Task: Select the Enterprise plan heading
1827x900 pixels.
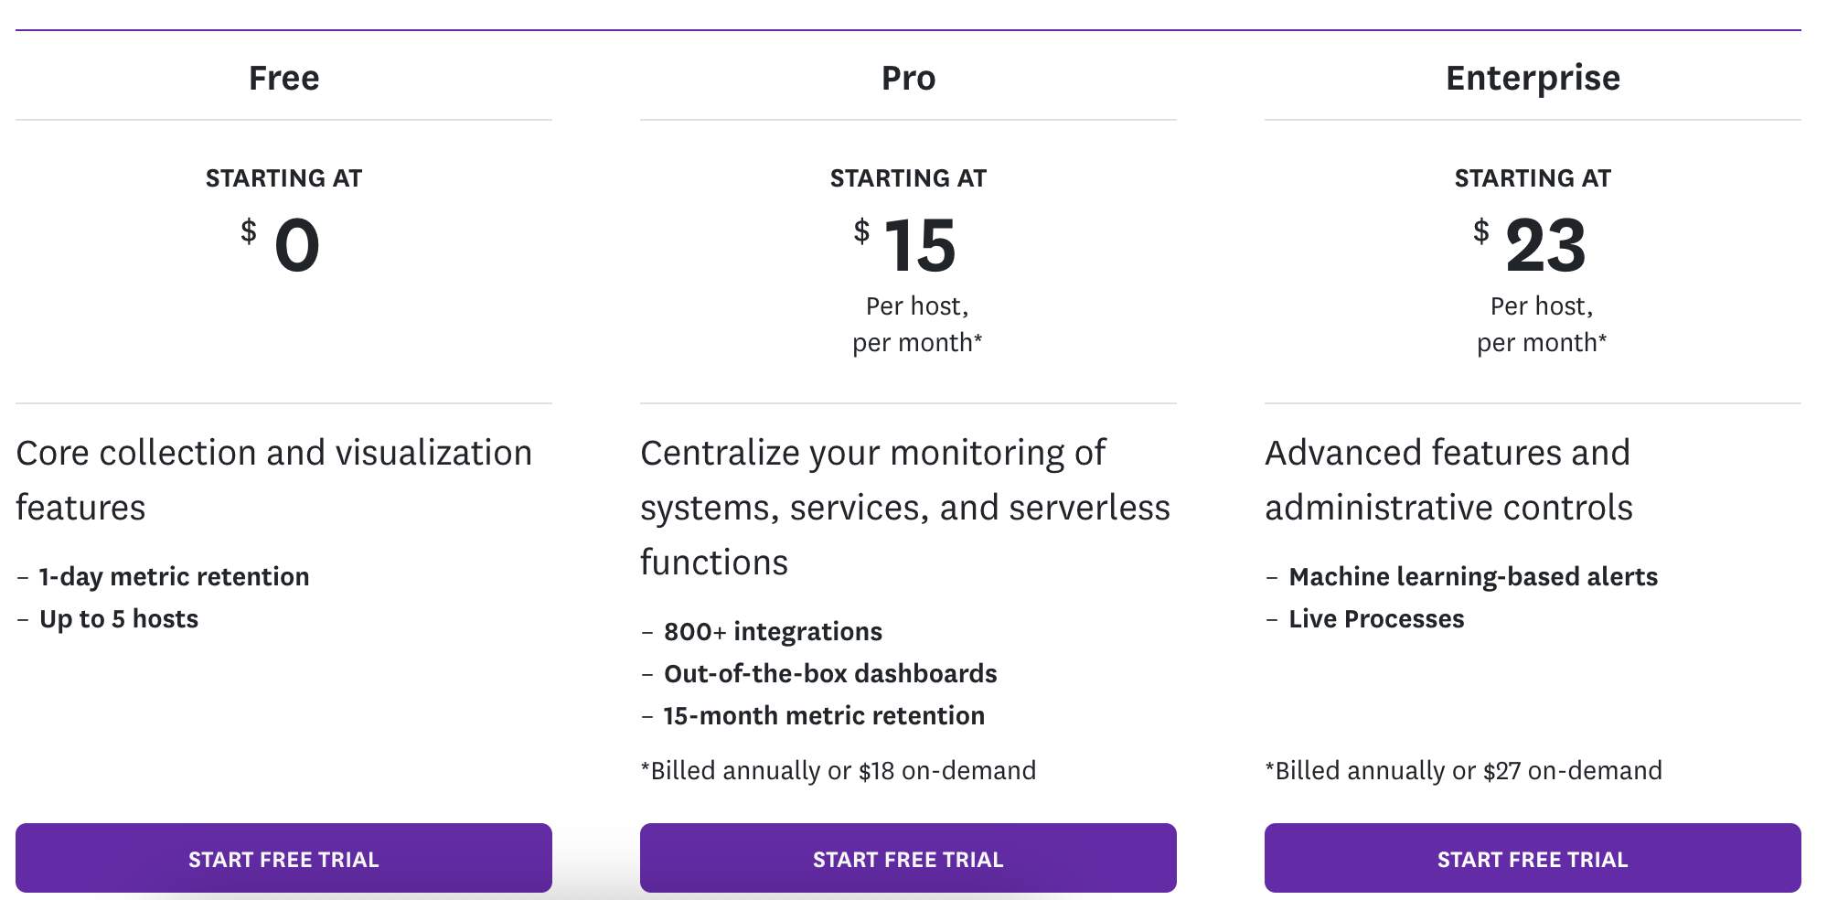Action: pyautogui.click(x=1532, y=78)
